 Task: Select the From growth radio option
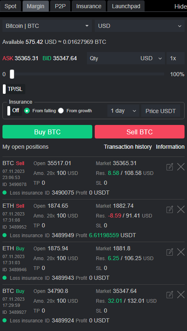pos(61,111)
